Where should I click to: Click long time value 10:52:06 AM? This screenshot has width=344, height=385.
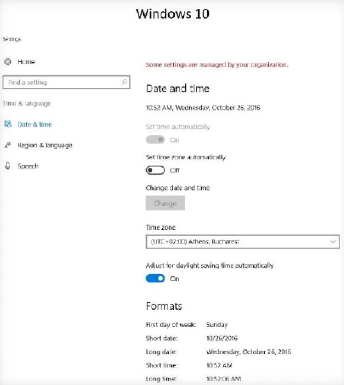click(224, 379)
